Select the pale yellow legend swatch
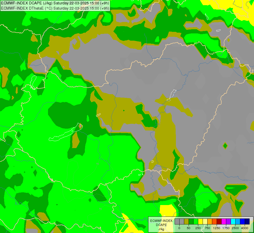This screenshot has height=233, width=254. click(205, 221)
